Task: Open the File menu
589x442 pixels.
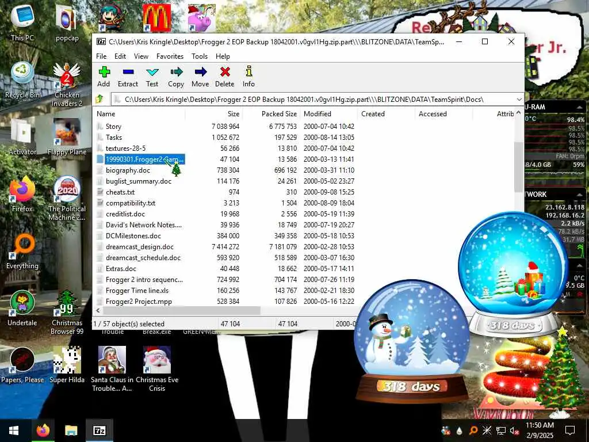Action: click(x=101, y=56)
